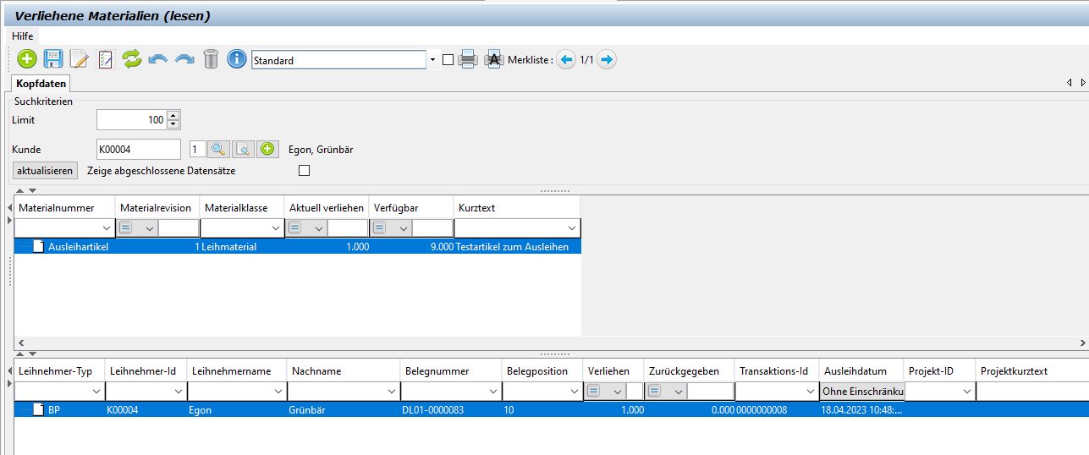This screenshot has width=1089, height=455.
Task: Click the magnifier search icon next to Kunde
Action: pyautogui.click(x=218, y=150)
